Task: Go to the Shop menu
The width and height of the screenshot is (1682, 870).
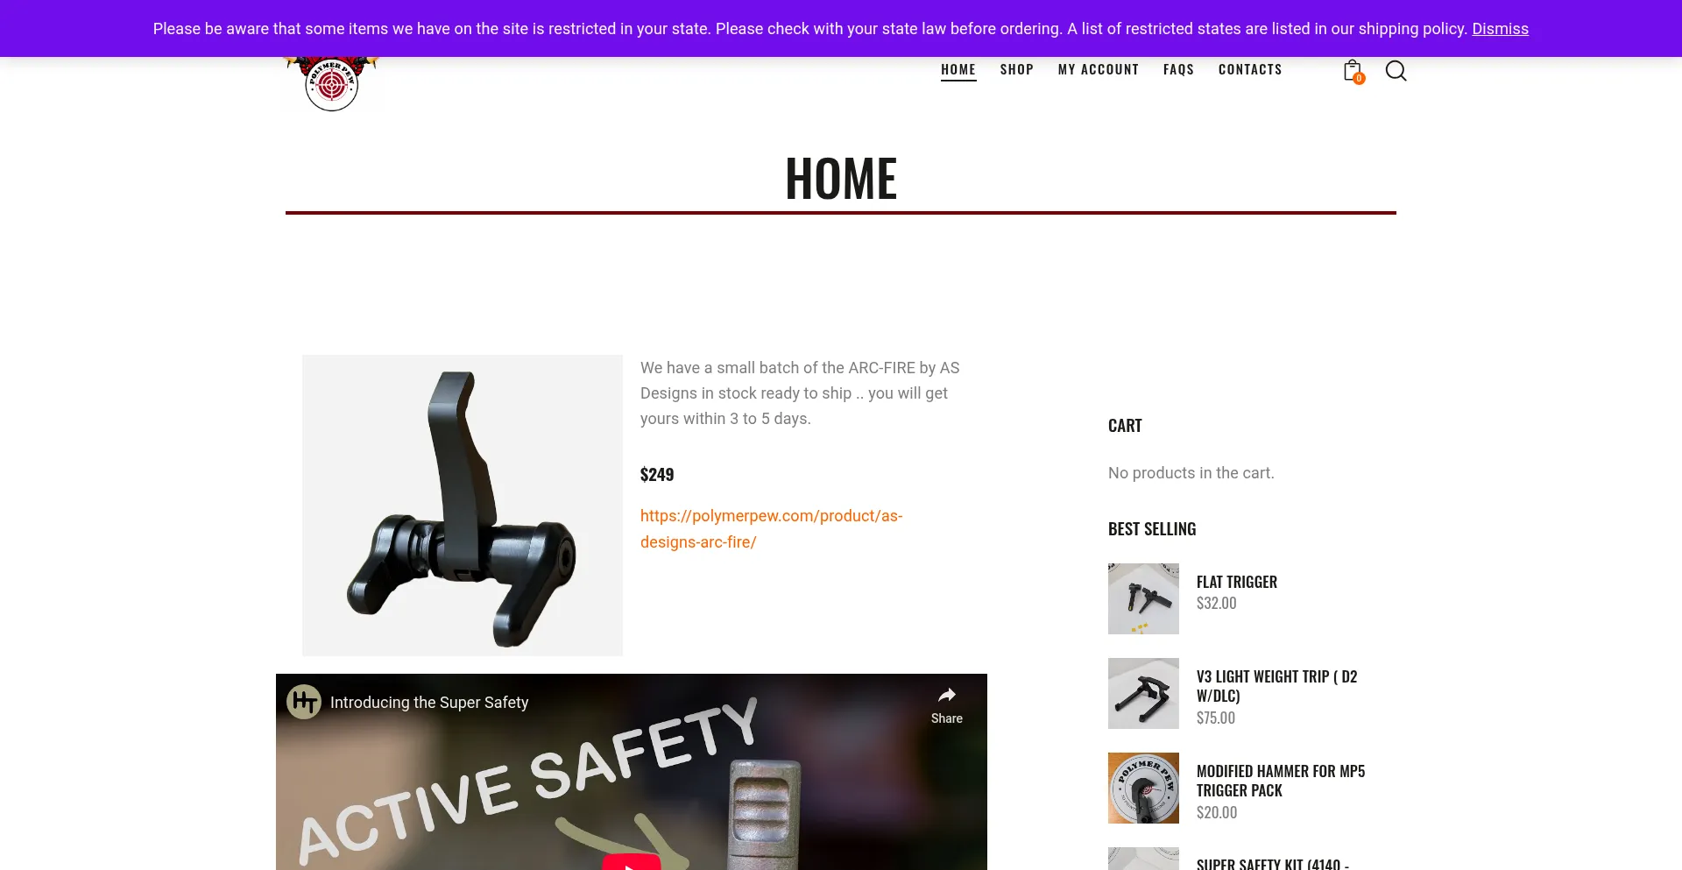Action: (x=1016, y=69)
